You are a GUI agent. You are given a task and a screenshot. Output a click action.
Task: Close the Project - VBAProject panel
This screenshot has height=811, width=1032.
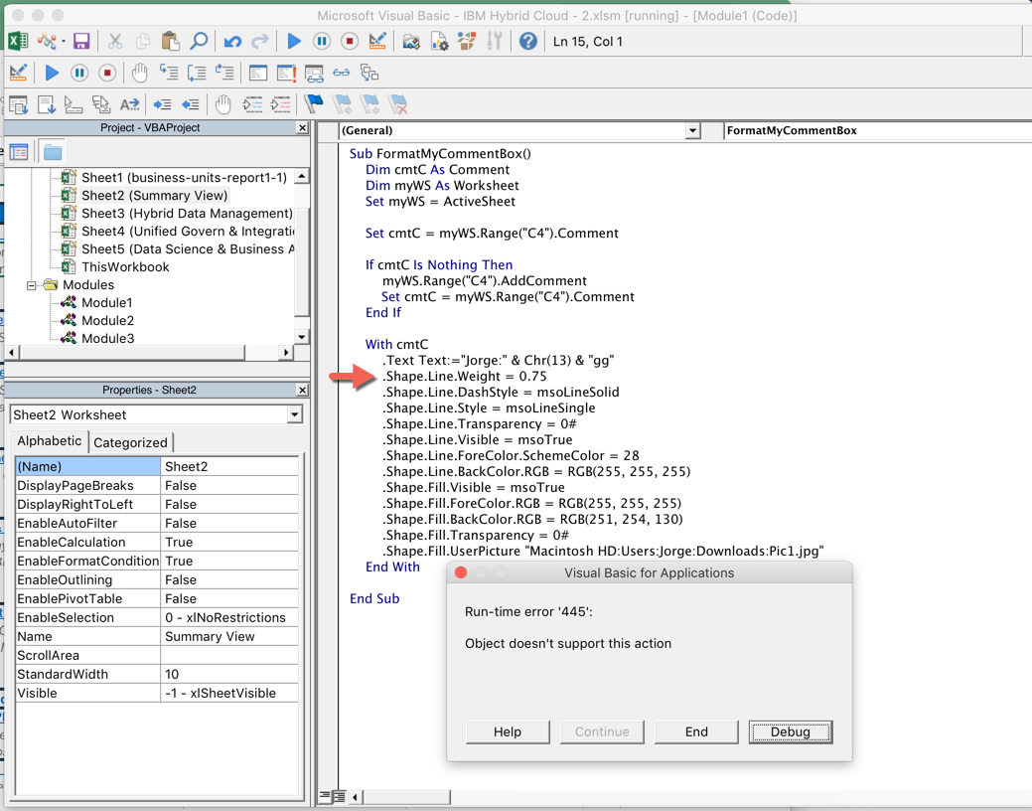tap(302, 128)
